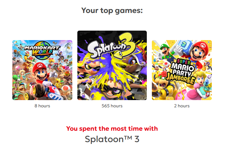The height and width of the screenshot is (155, 227).
Task: Click Toad on the Mario Kart cover
Action: [65, 89]
